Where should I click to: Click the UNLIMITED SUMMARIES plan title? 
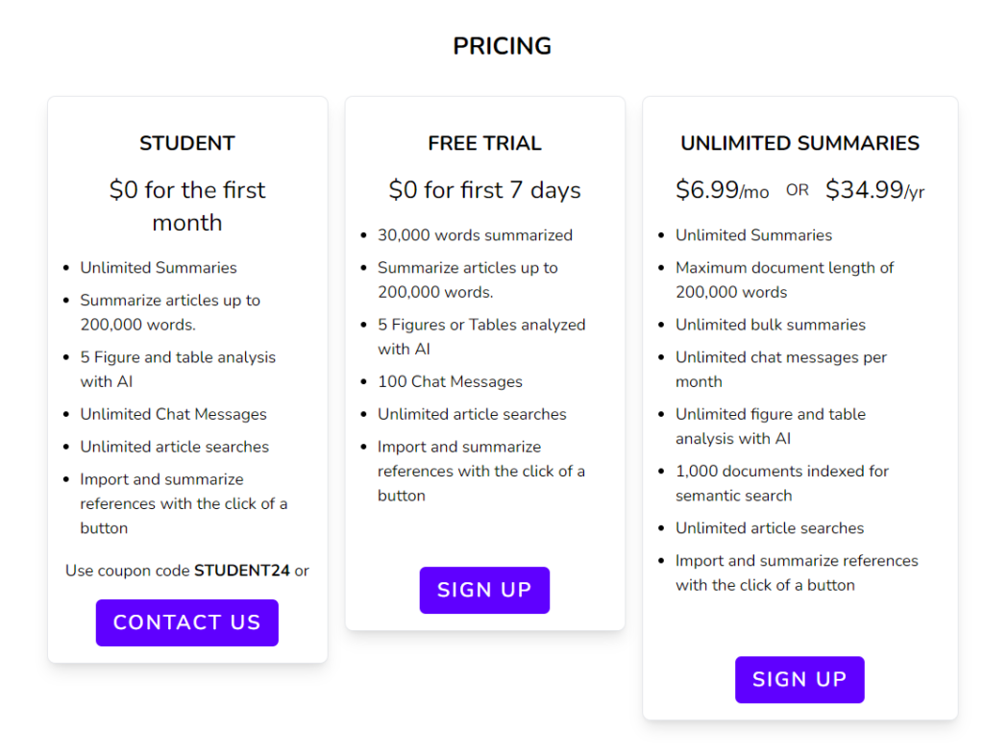tap(800, 143)
